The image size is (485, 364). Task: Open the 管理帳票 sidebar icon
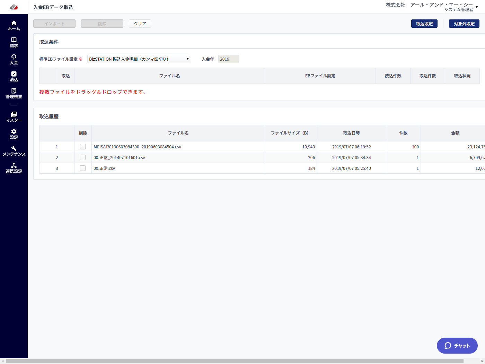(14, 93)
